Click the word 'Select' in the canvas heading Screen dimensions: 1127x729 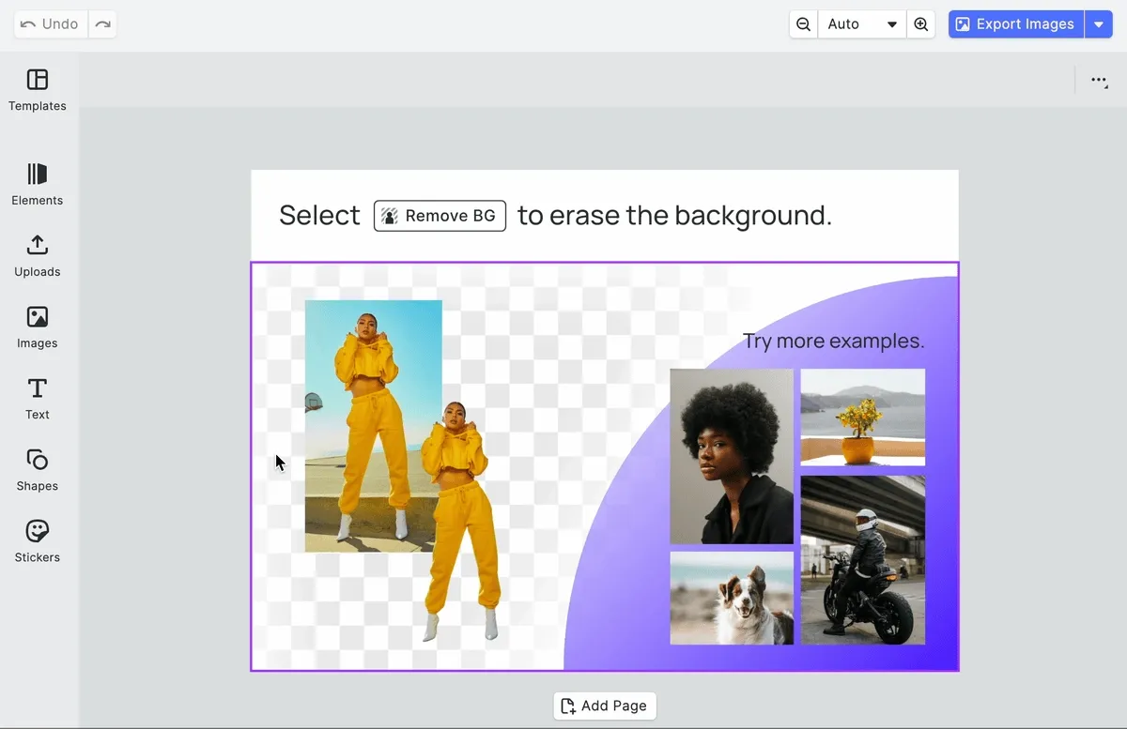[319, 216]
